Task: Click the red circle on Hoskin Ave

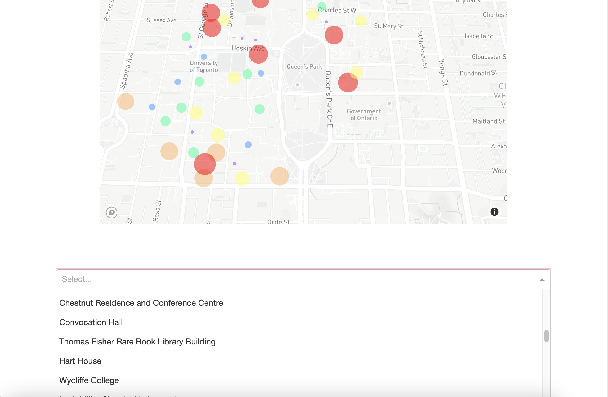Action: click(x=258, y=54)
